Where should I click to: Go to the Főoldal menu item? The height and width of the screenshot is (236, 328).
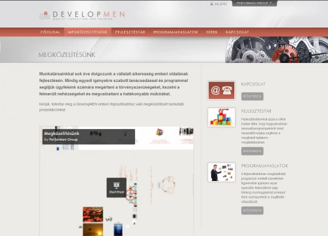[50, 32]
